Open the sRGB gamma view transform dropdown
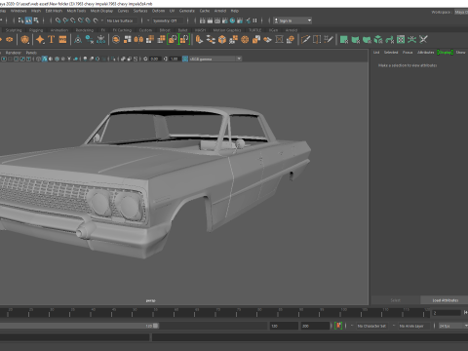 [215, 58]
